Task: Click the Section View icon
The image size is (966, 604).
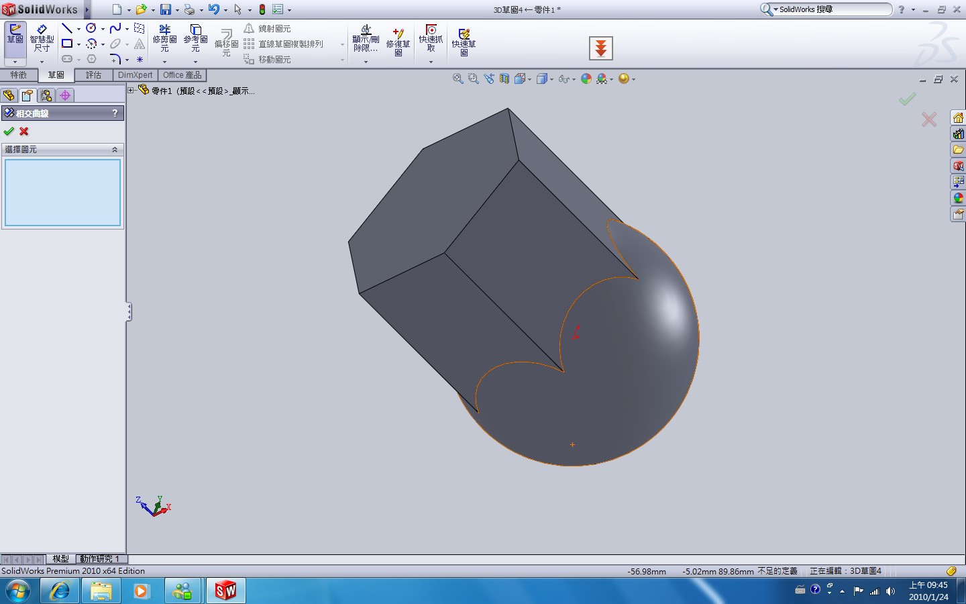Action: click(504, 79)
